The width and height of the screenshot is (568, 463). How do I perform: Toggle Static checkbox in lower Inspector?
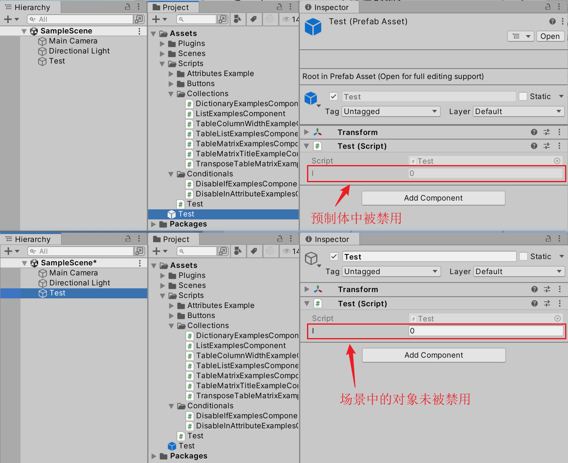523,257
